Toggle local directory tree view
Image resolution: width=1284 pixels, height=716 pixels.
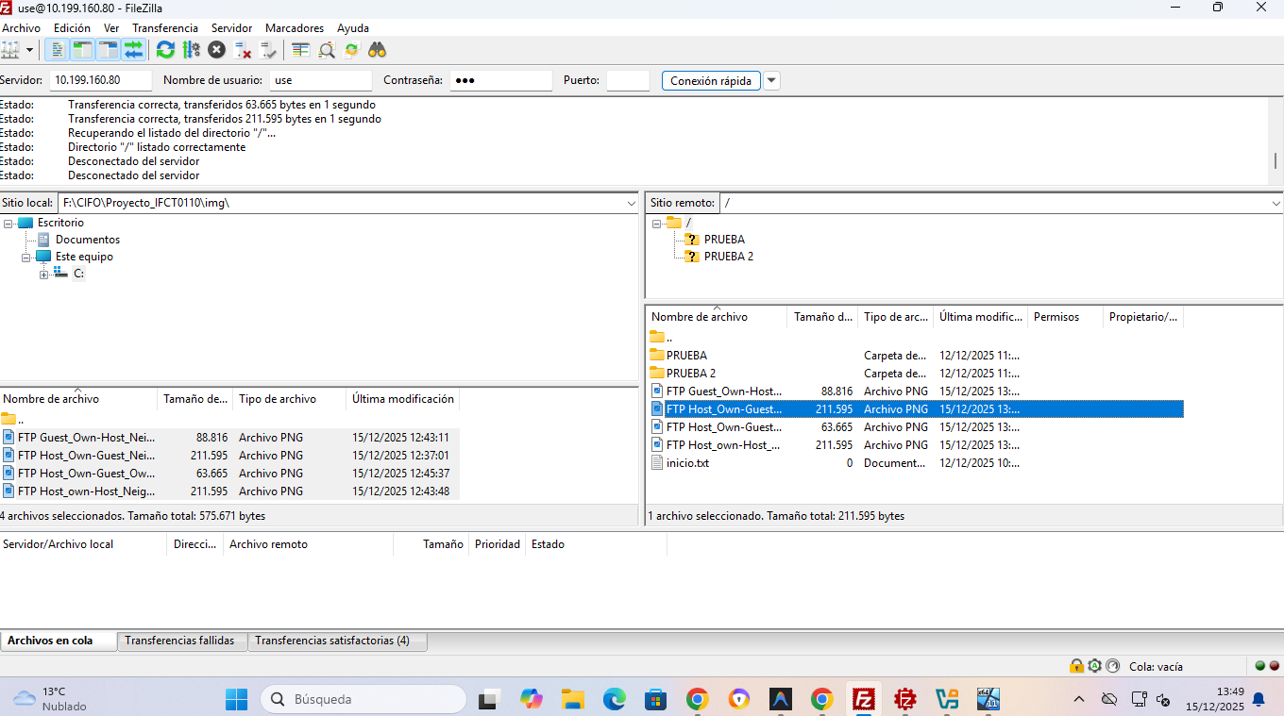point(82,50)
